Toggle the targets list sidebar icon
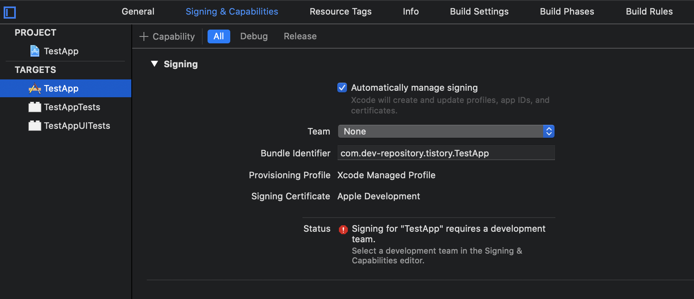The width and height of the screenshot is (694, 299). pos(10,13)
